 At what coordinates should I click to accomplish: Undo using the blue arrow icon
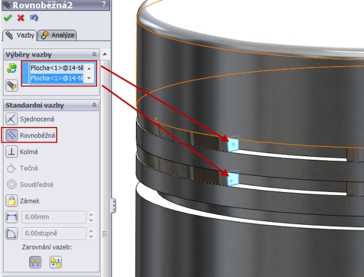(x=34, y=18)
